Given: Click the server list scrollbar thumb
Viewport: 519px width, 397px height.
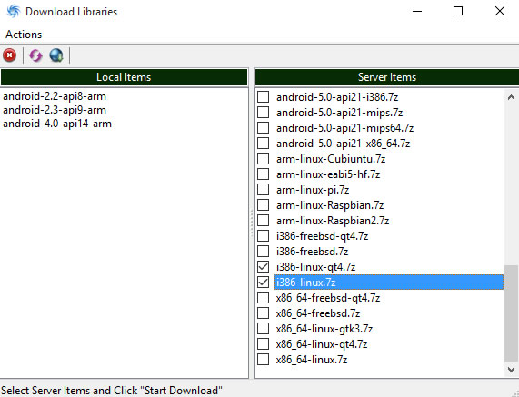Looking at the screenshot, I should (511, 313).
